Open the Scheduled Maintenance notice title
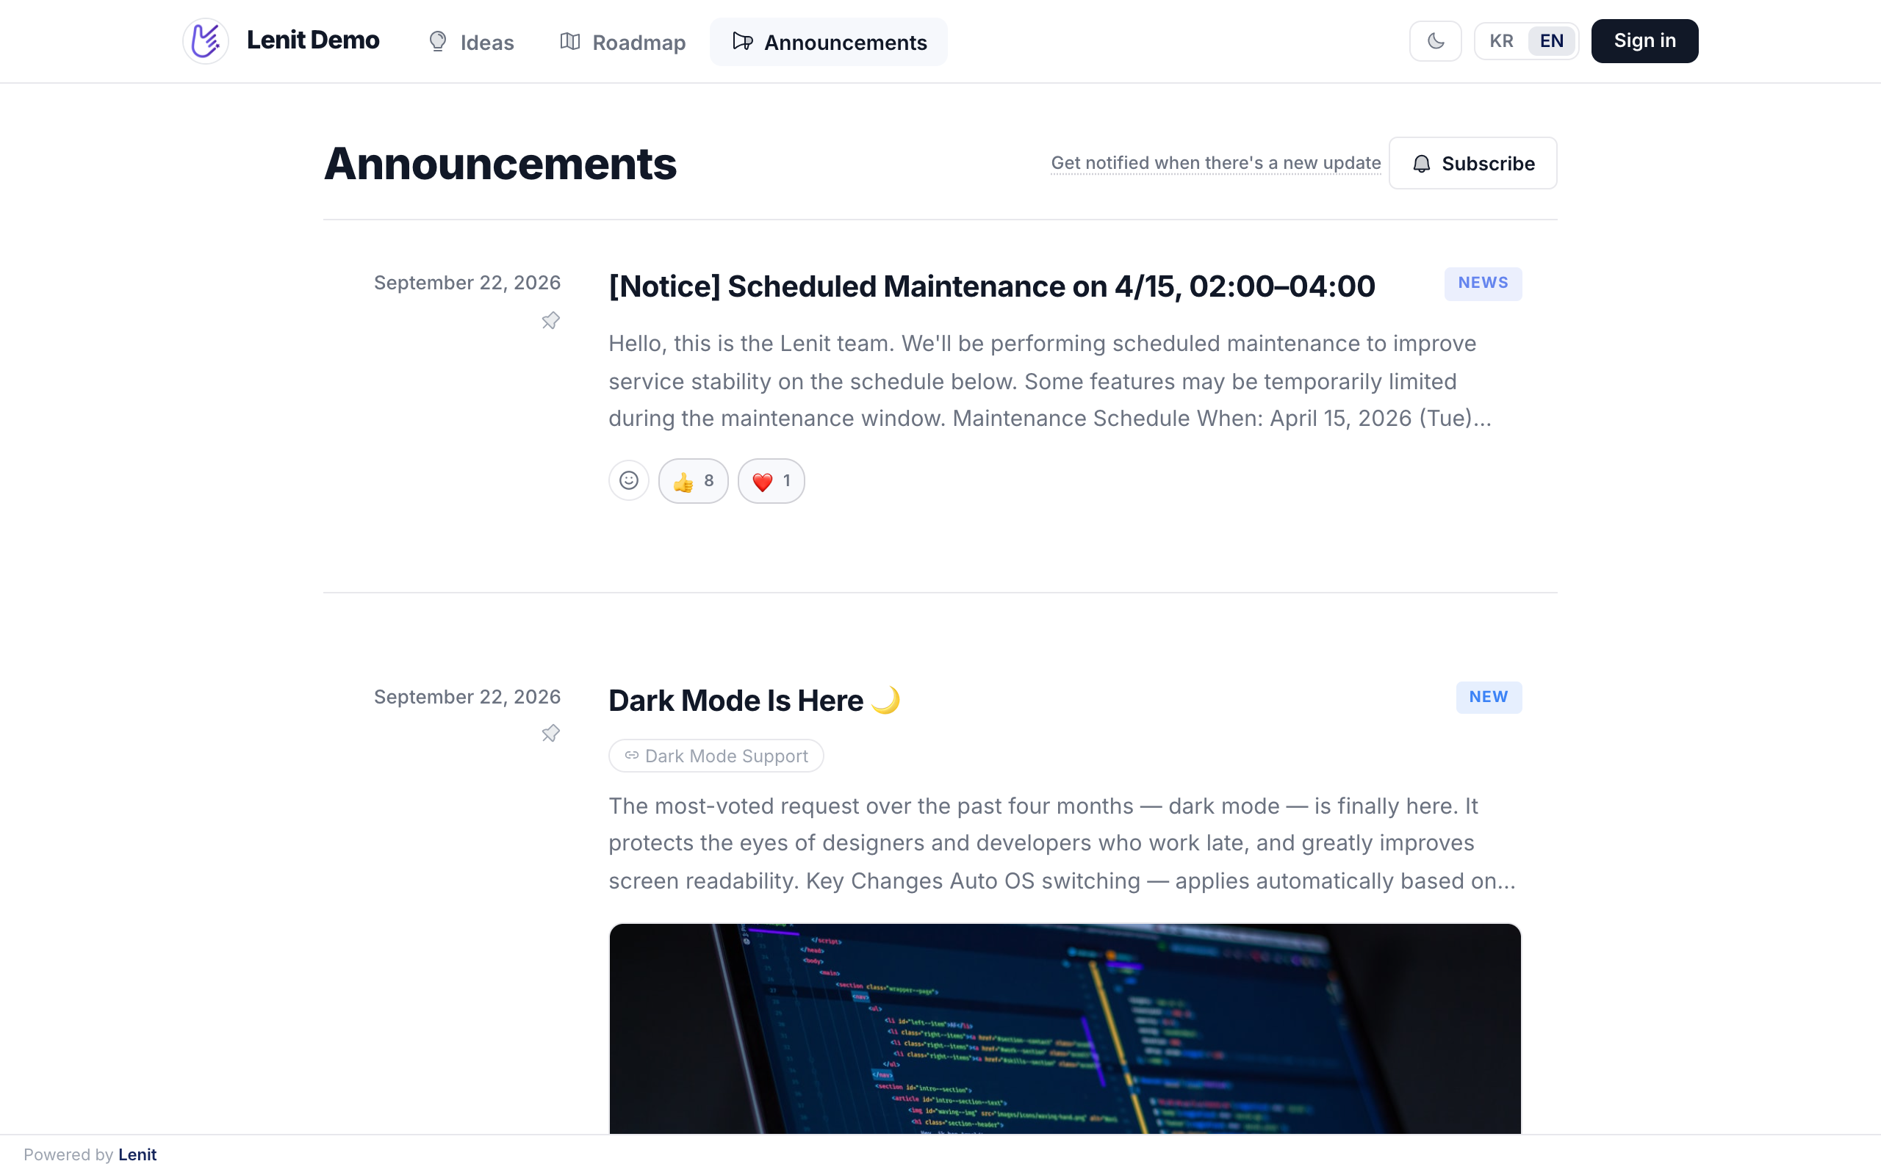 click(992, 286)
